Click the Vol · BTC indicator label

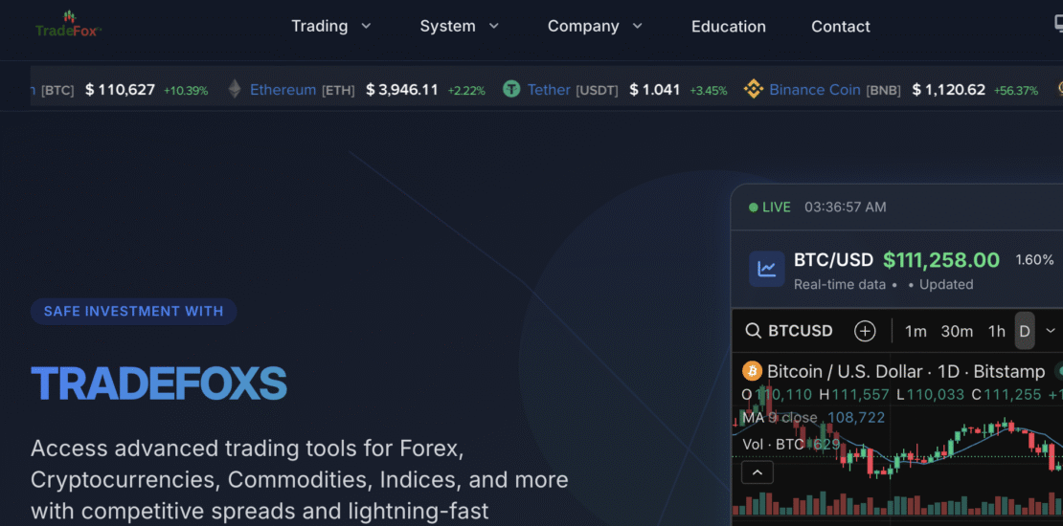pyautogui.click(x=772, y=444)
